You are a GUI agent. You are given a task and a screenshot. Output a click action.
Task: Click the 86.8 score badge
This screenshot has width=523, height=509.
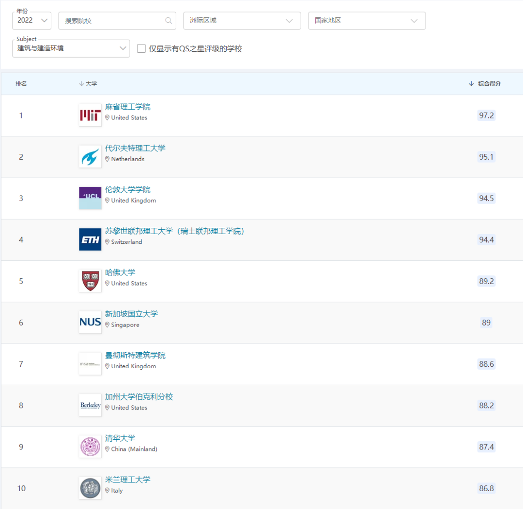pos(486,488)
